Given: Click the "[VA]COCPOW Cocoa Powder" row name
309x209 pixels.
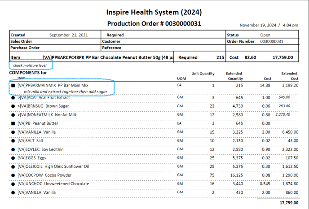Looking at the screenshot, I should (x=44, y=175).
